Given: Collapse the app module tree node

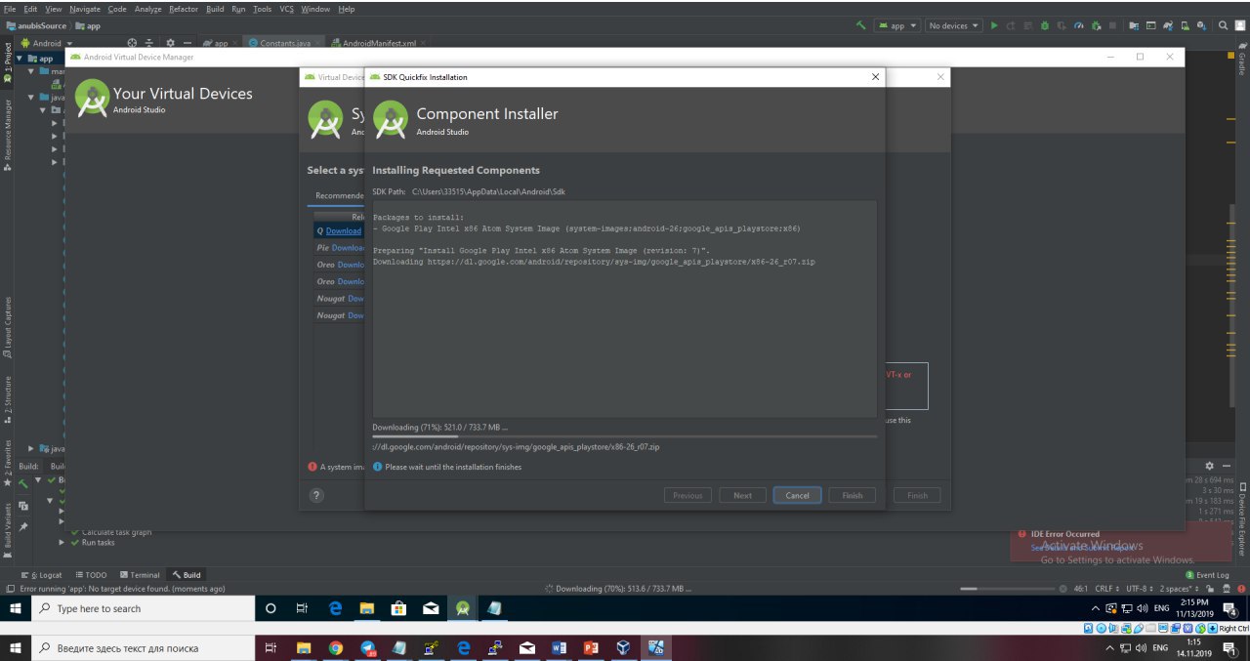Looking at the screenshot, I should [x=21, y=59].
